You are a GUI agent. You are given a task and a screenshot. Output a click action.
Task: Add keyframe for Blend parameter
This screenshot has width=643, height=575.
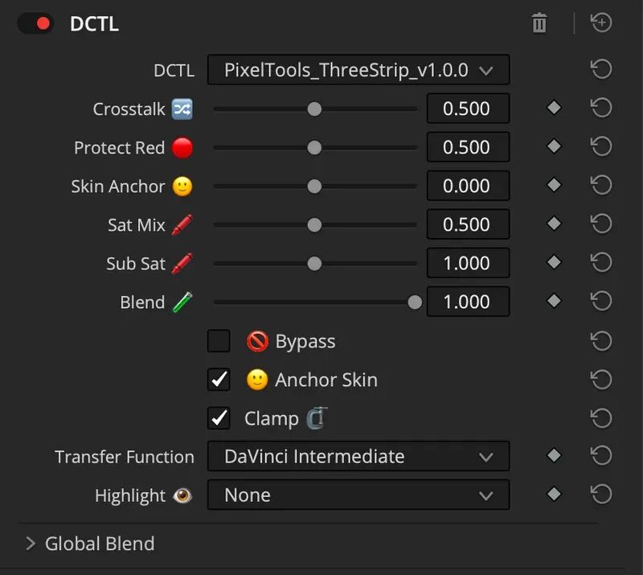coord(554,301)
